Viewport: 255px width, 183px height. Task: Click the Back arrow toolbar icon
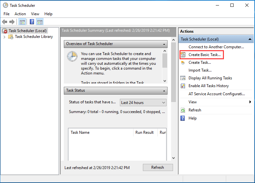coord(5,22)
